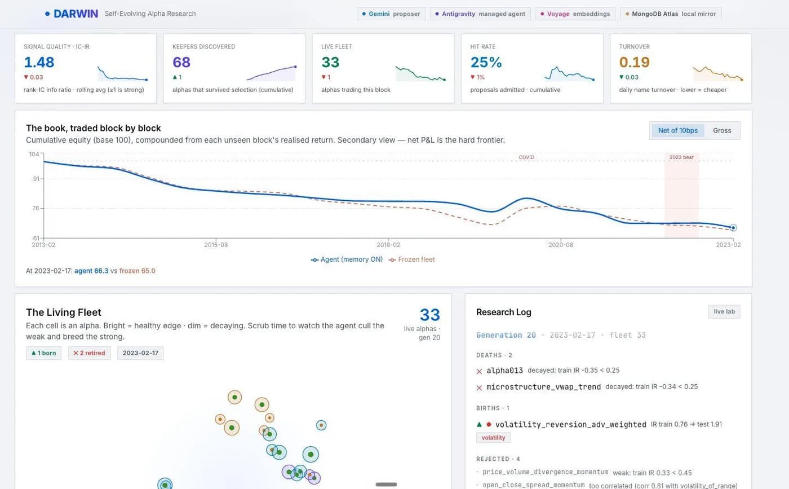Select the partly hidden blue bubble at fleet bottom
This screenshot has width=789, height=489.
click(165, 484)
